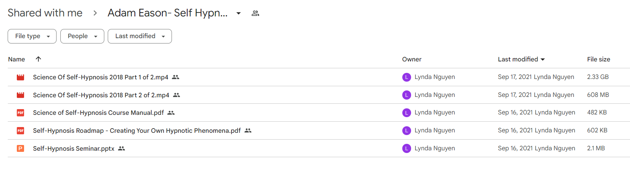Click the owner avatar in Seminar.pptx row

point(407,148)
